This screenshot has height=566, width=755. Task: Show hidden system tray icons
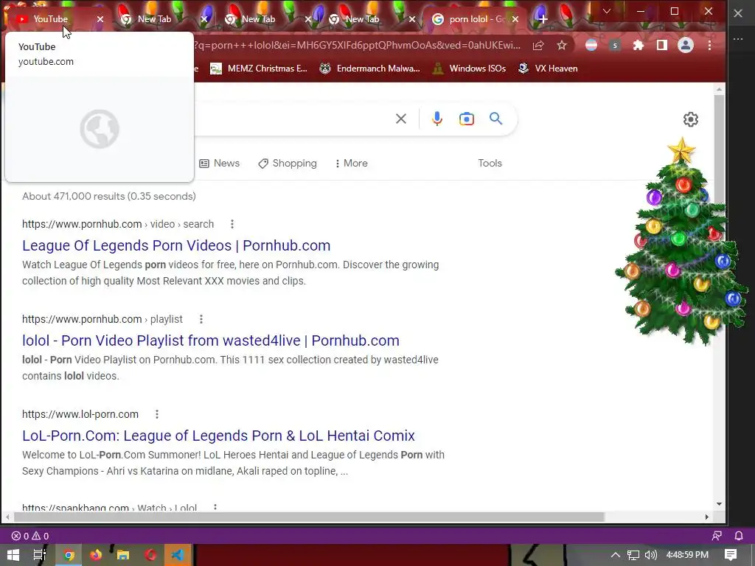pyautogui.click(x=616, y=555)
